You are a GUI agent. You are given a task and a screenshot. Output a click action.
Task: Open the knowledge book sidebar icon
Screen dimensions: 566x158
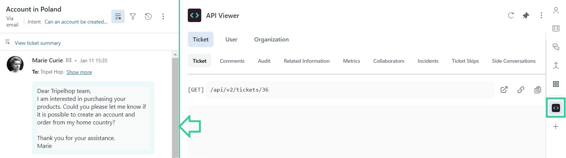click(x=556, y=28)
